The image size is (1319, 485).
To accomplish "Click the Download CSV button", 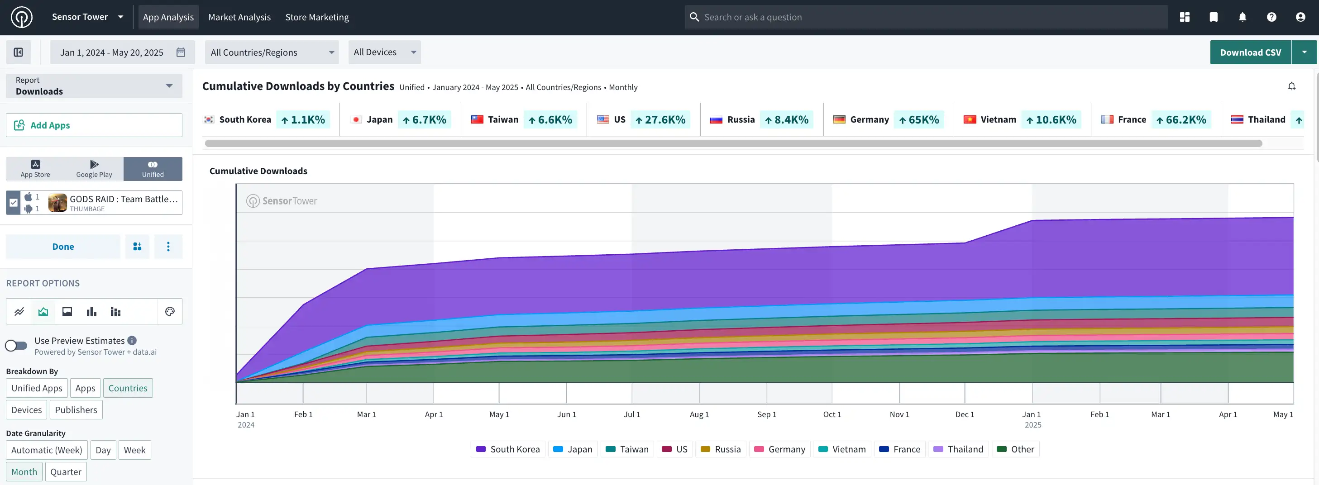I will click(x=1250, y=52).
